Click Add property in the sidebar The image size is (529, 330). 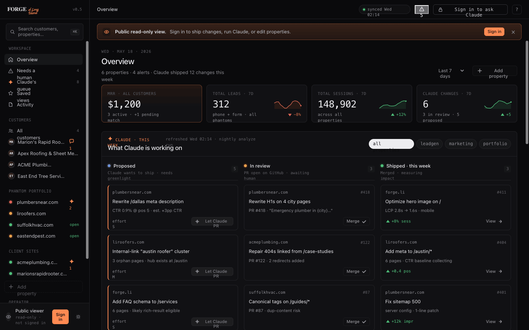43,287
